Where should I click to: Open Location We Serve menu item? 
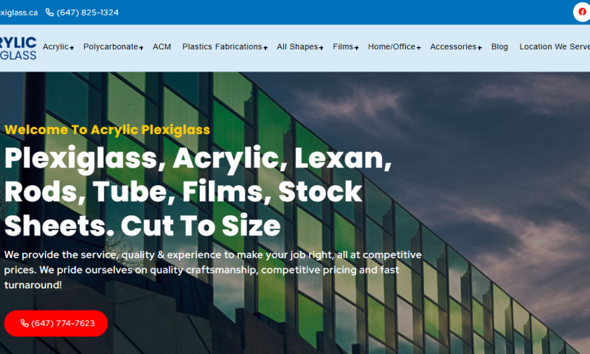[x=554, y=46]
